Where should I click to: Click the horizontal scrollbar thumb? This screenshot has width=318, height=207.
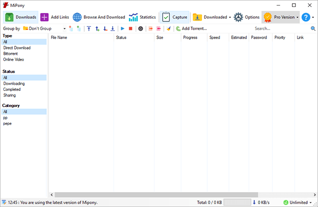coord(156,195)
